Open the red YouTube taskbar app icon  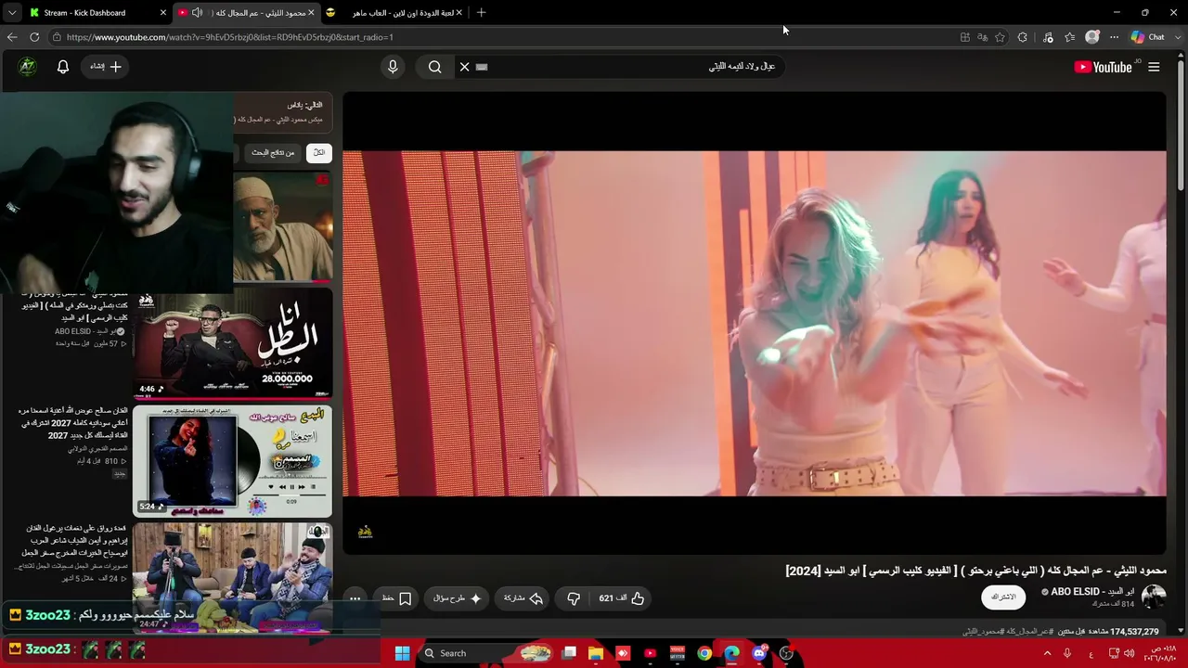coord(650,653)
